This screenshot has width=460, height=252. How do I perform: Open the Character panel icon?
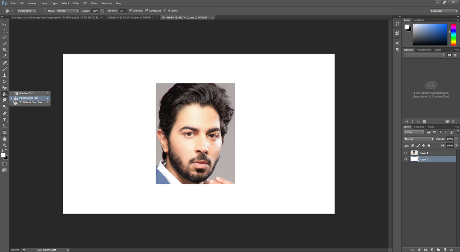point(397,43)
